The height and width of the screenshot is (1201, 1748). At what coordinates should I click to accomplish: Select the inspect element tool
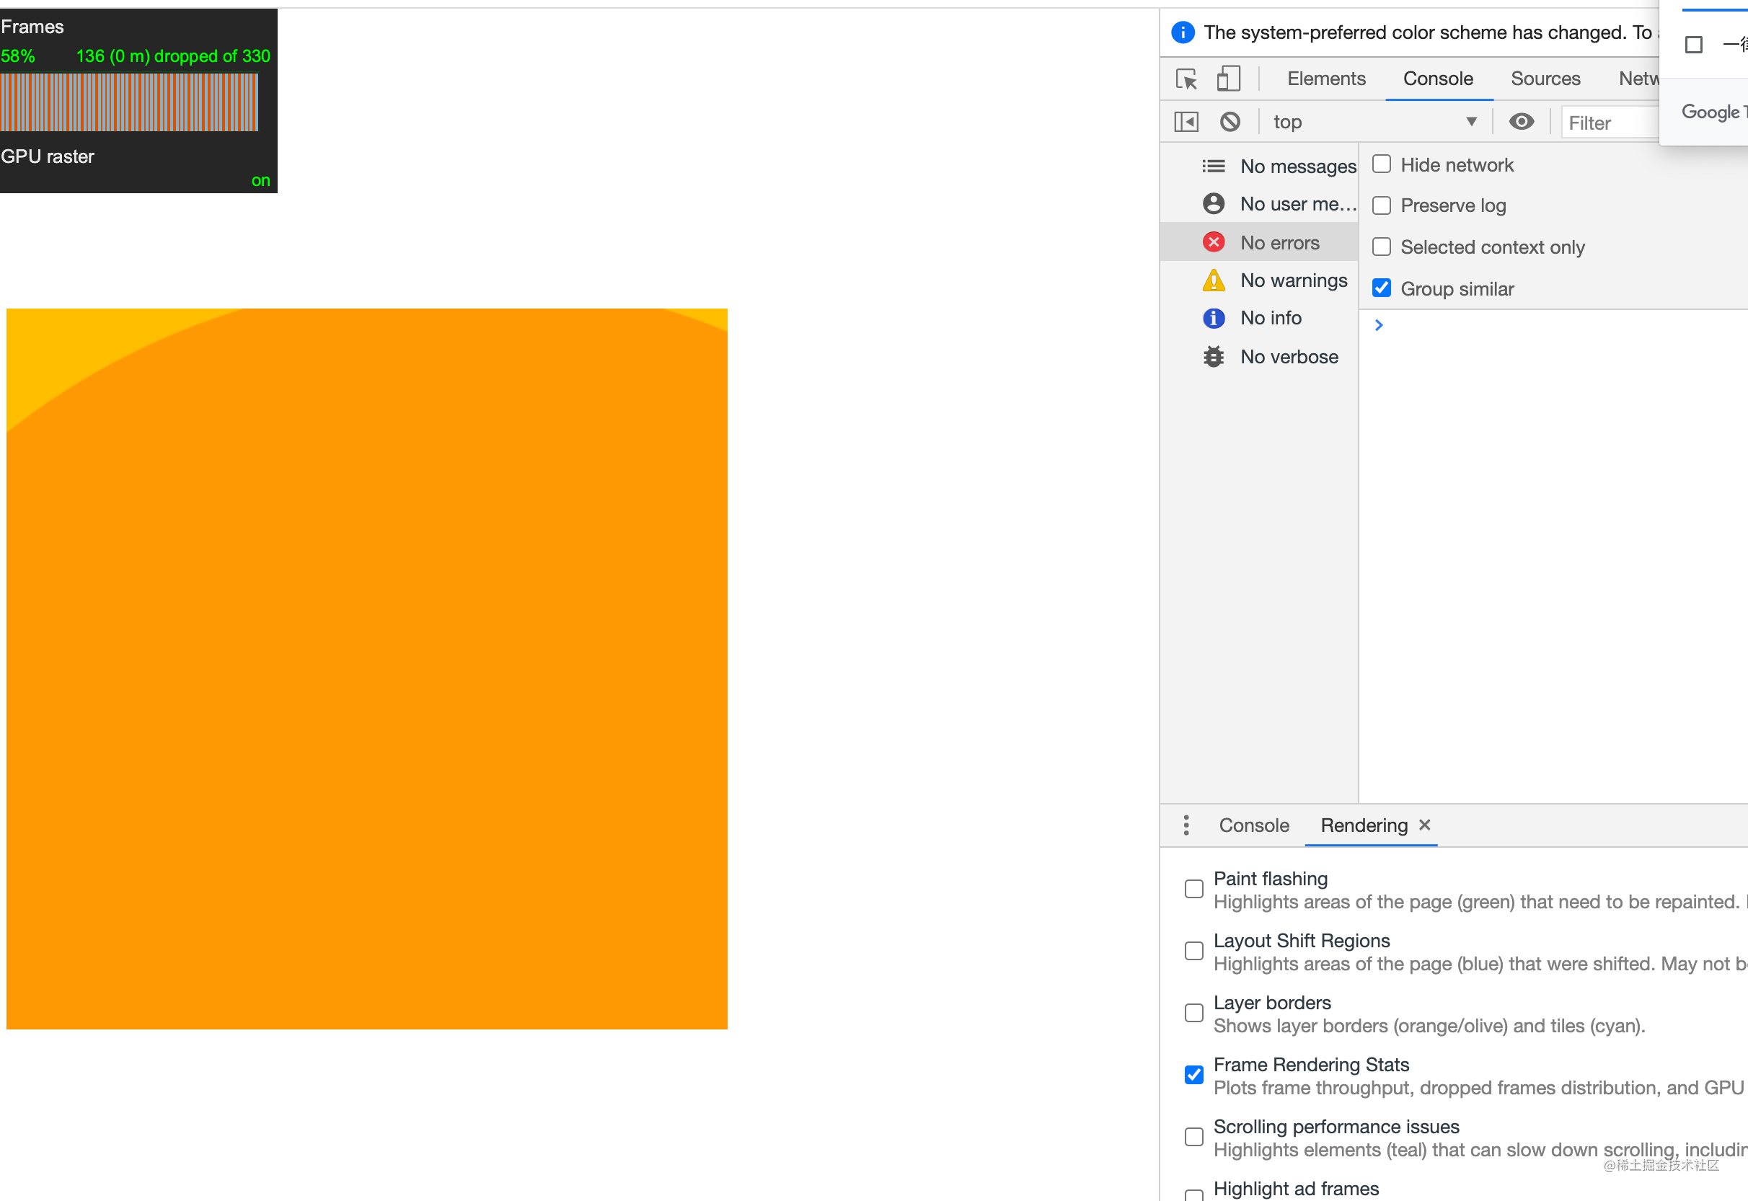[1186, 79]
